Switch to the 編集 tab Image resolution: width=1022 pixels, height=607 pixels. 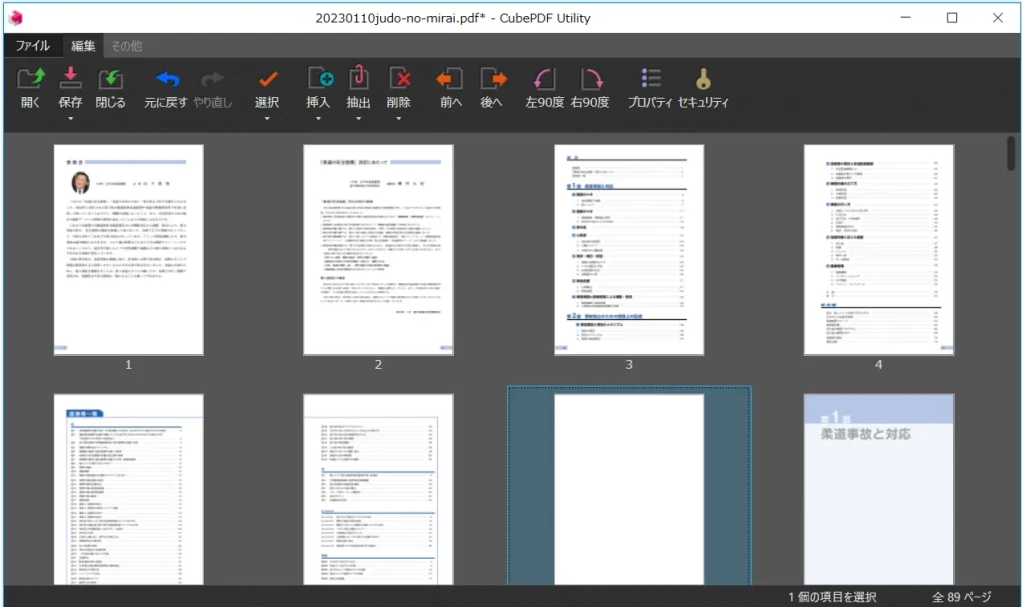point(83,46)
